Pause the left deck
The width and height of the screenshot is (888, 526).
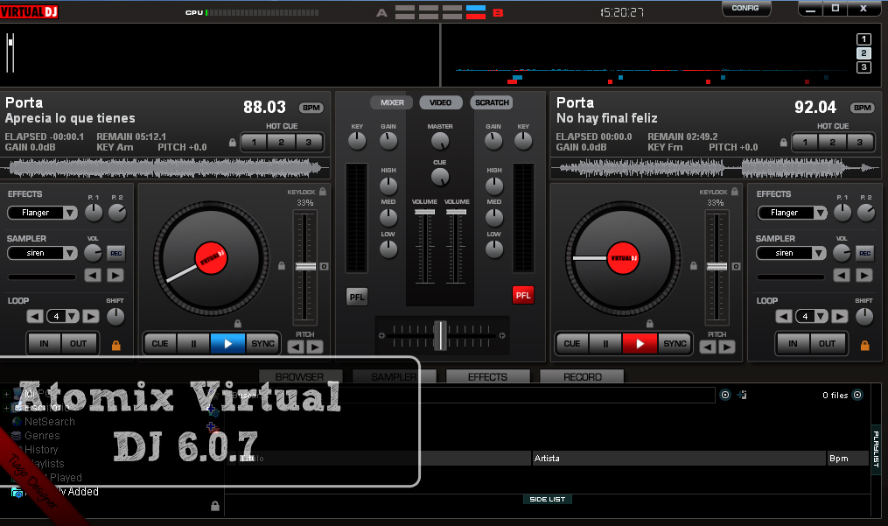point(193,343)
